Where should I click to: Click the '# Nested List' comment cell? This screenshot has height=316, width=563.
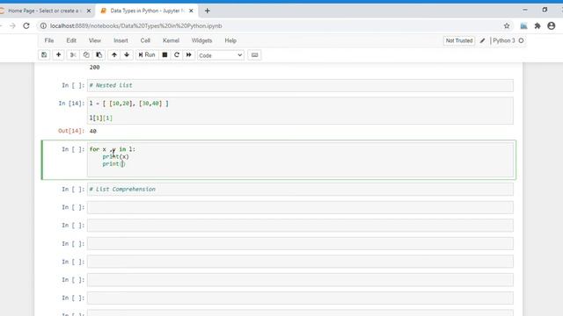pos(300,85)
